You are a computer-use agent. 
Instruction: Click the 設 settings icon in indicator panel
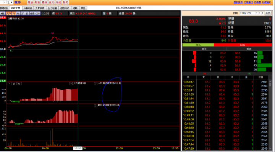14,84
